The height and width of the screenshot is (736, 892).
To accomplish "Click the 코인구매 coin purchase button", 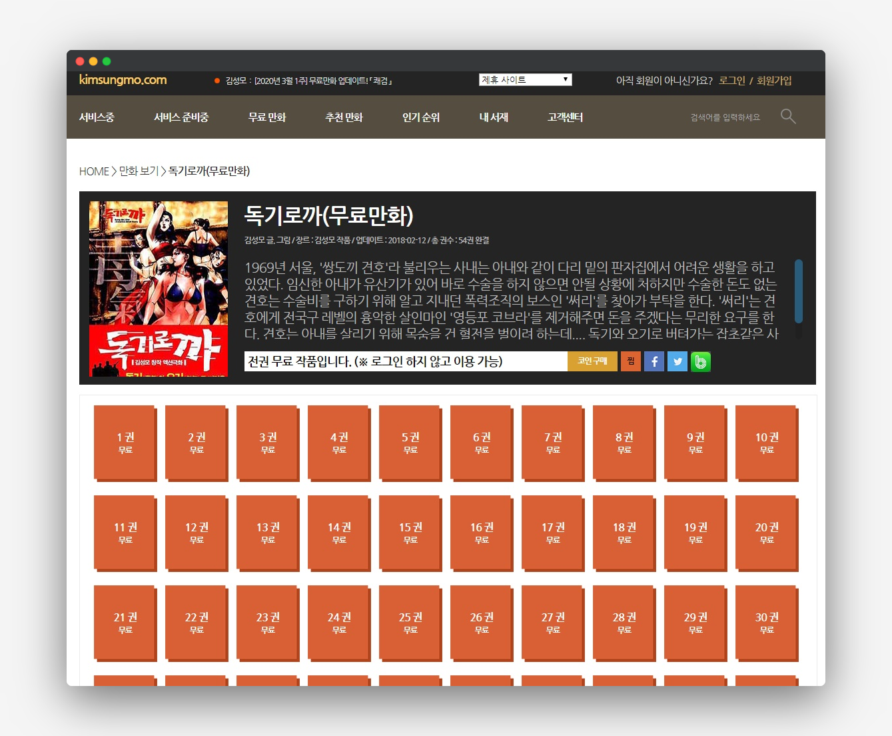I will pos(592,361).
